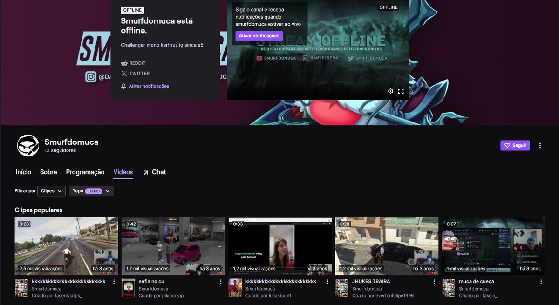
Task: Select the Vídeos tab
Action: coord(123,172)
